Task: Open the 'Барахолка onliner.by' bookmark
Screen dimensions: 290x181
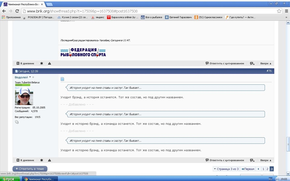Action: click(123, 17)
